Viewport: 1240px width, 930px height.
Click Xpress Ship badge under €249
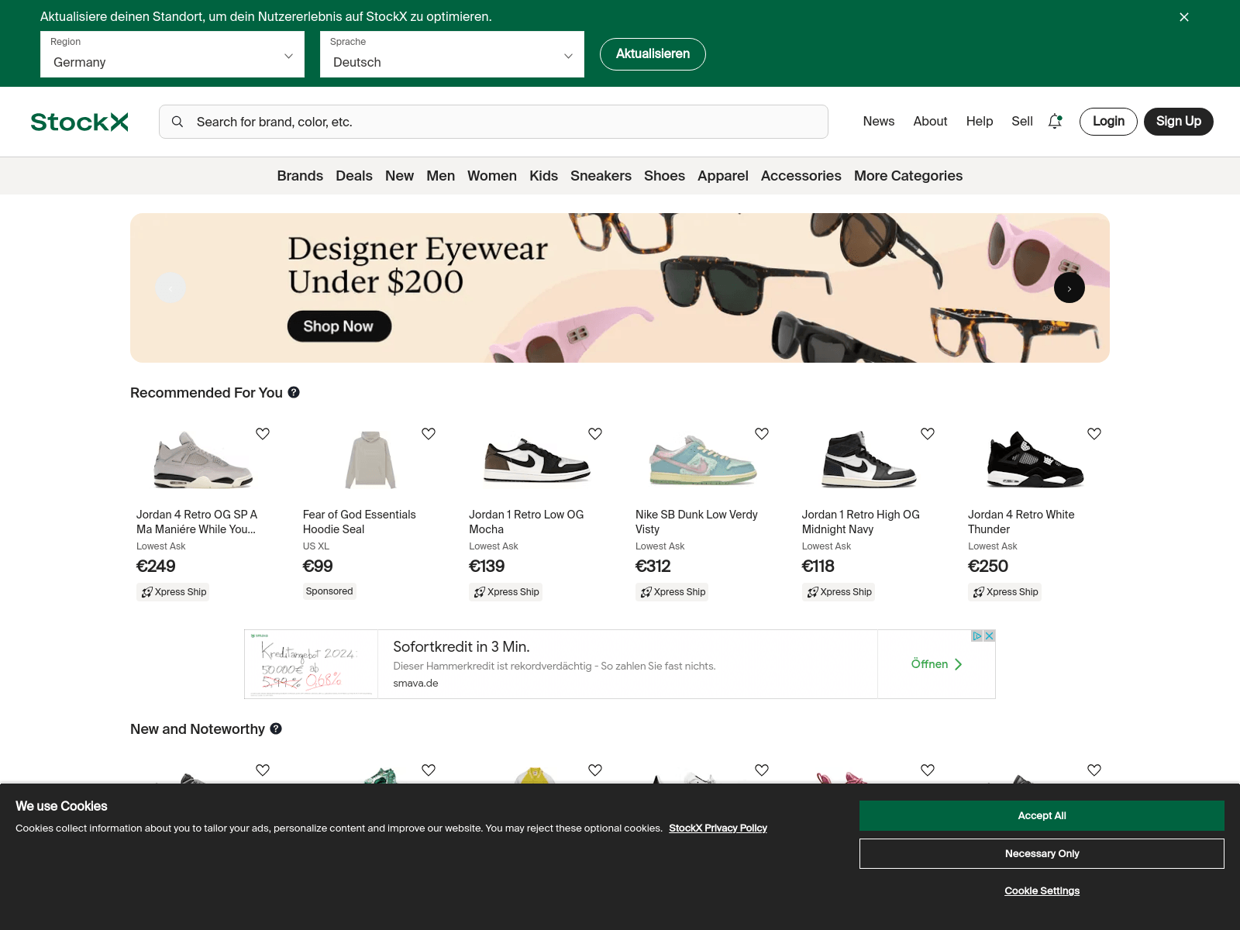[174, 592]
